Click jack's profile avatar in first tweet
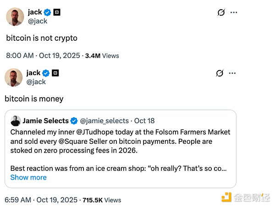 pos(15,16)
